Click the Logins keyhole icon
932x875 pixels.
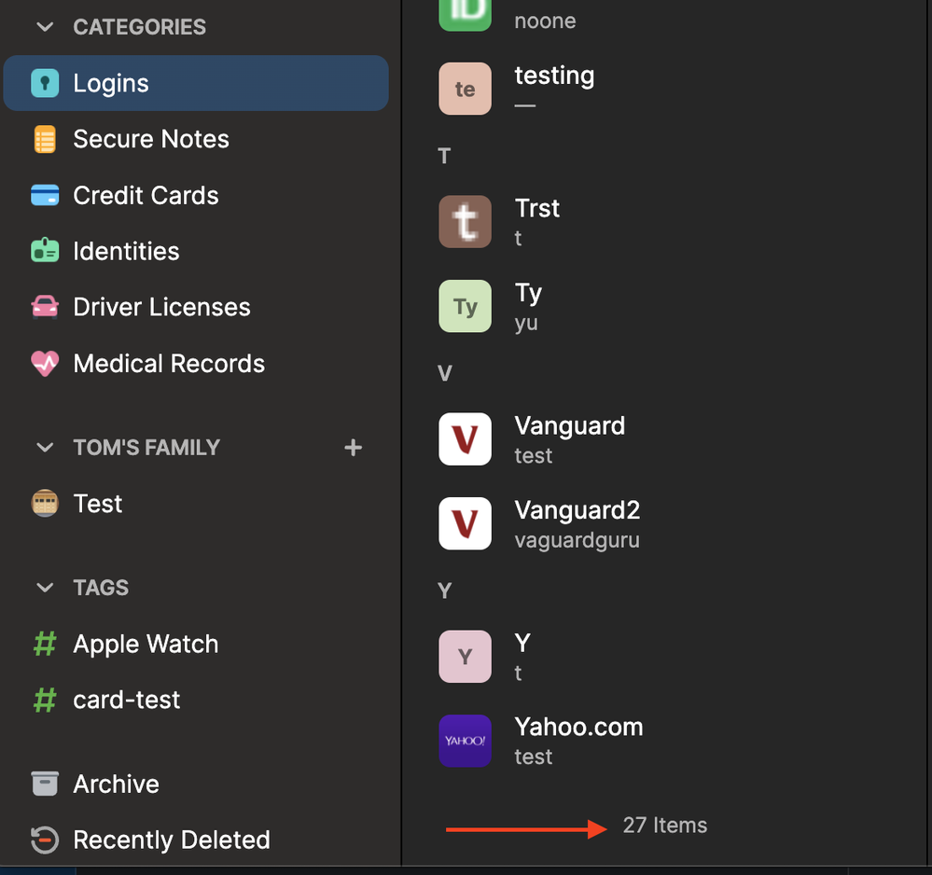click(x=45, y=83)
